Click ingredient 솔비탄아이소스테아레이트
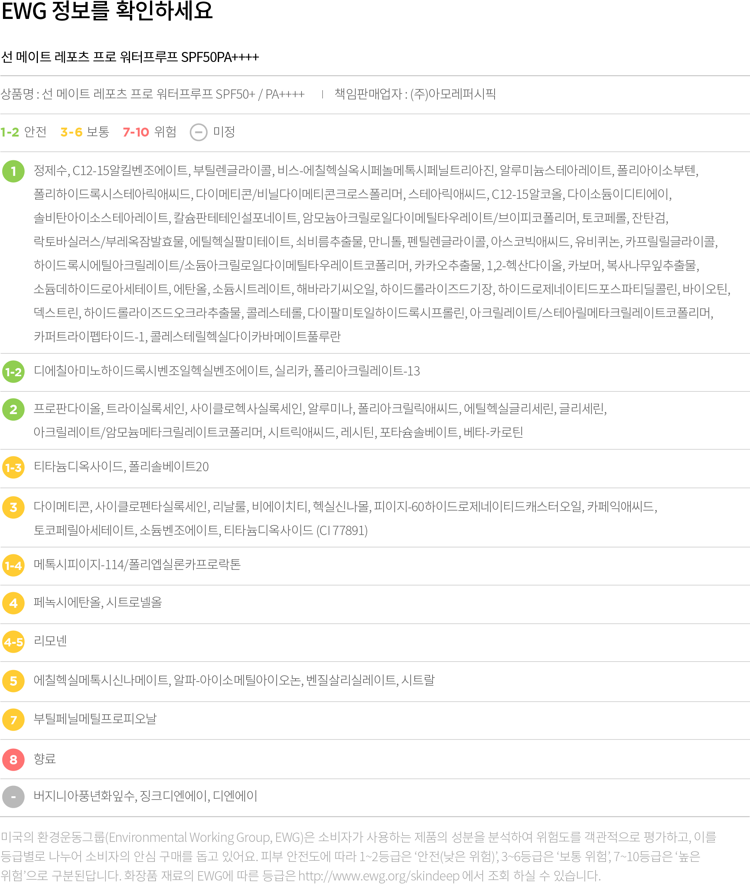 coord(101,219)
